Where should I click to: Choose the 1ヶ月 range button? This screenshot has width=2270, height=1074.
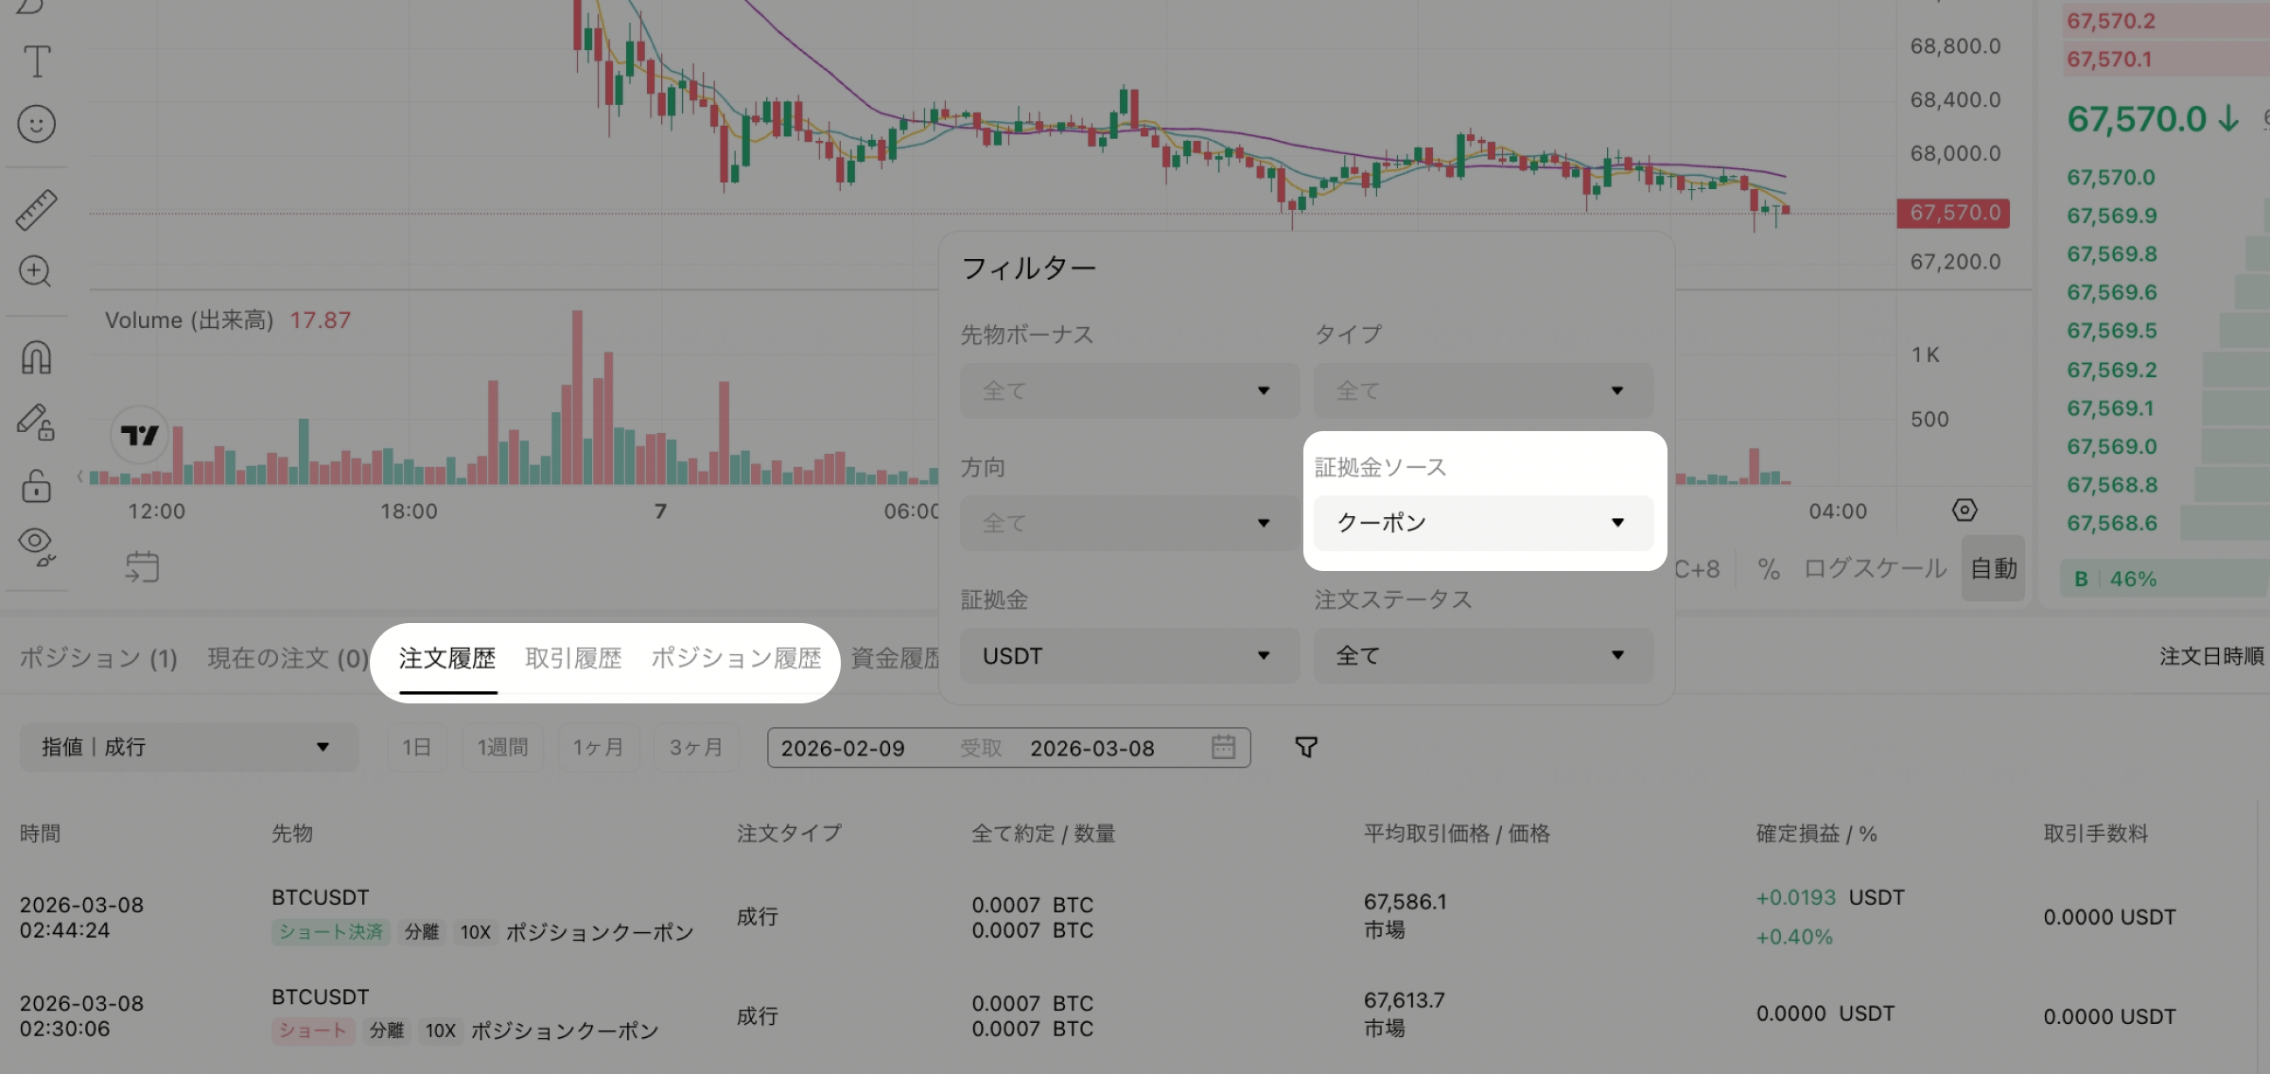(598, 748)
